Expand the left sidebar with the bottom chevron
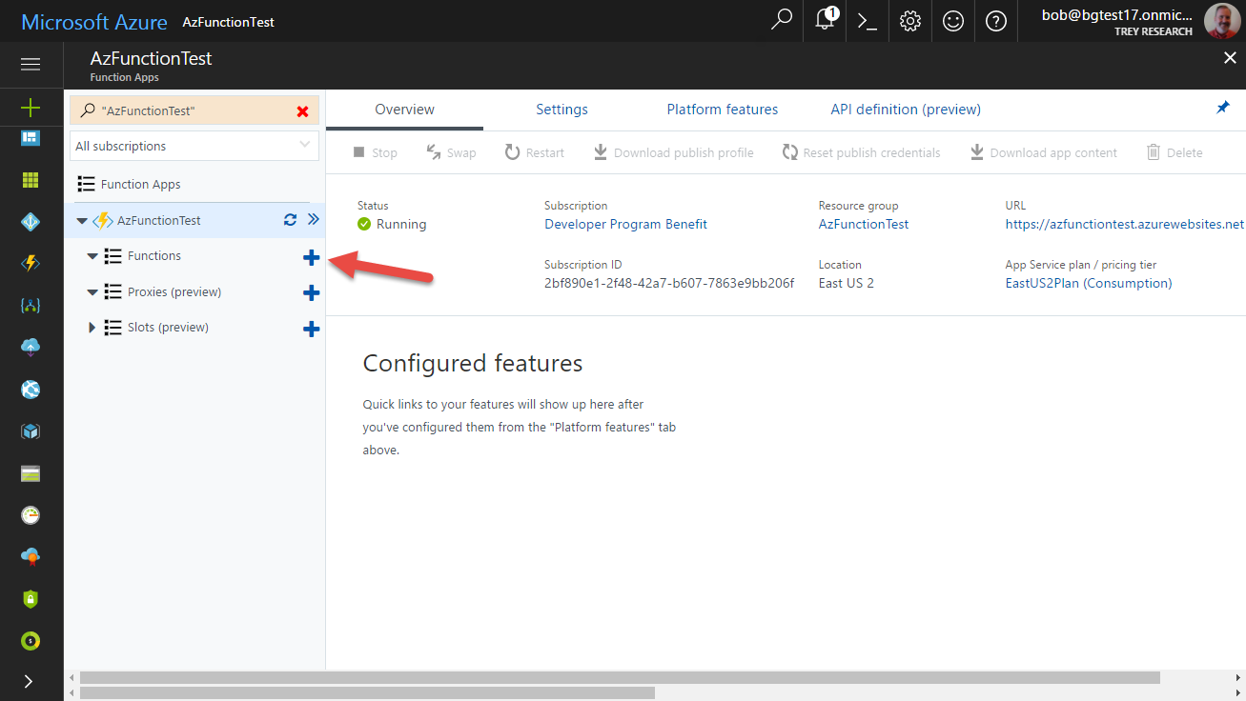Screen dimensions: 1246x701 click(28, 681)
